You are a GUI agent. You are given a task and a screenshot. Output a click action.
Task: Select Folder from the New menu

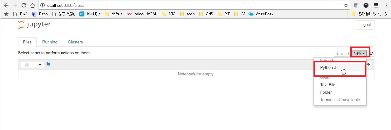(340, 92)
